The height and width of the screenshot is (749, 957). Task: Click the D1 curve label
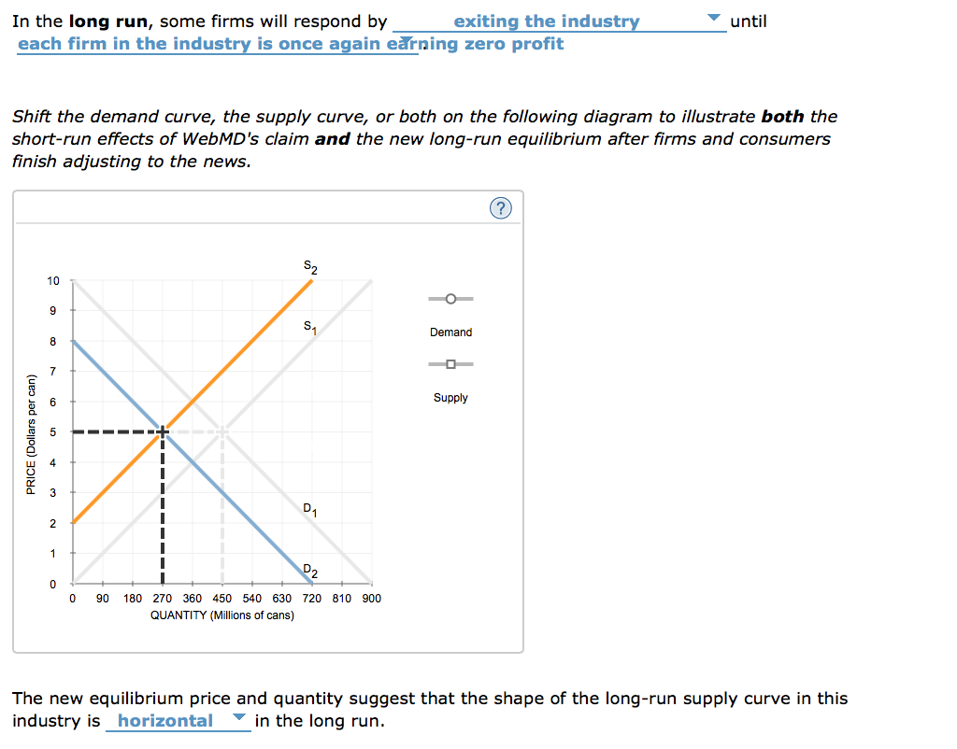(x=311, y=510)
